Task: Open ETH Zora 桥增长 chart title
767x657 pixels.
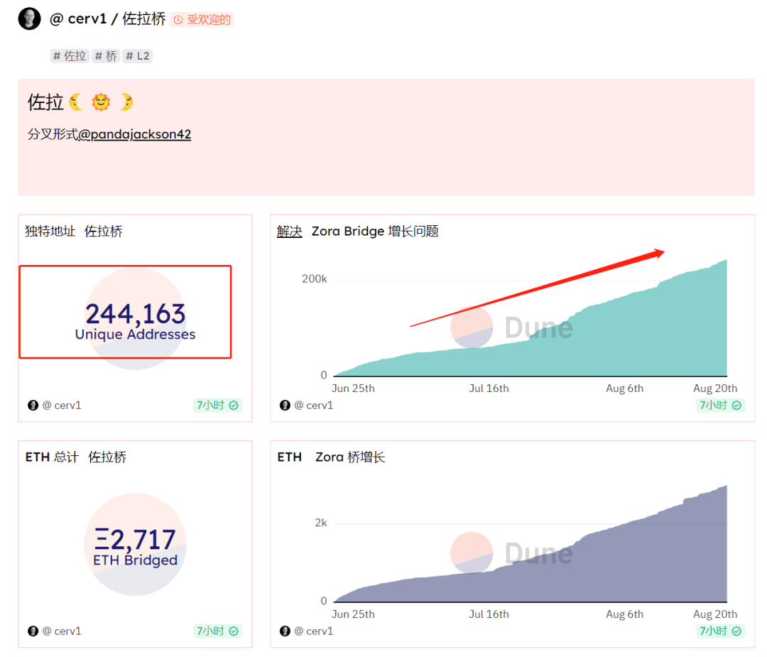Action: click(331, 457)
